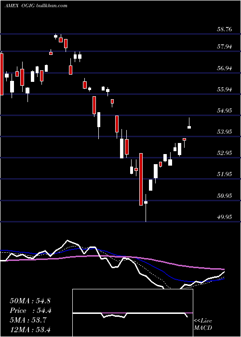Screen dimensions: 241x337
Task: Click the Live MACD inset chart
Action: pyautogui.click(x=133, y=313)
